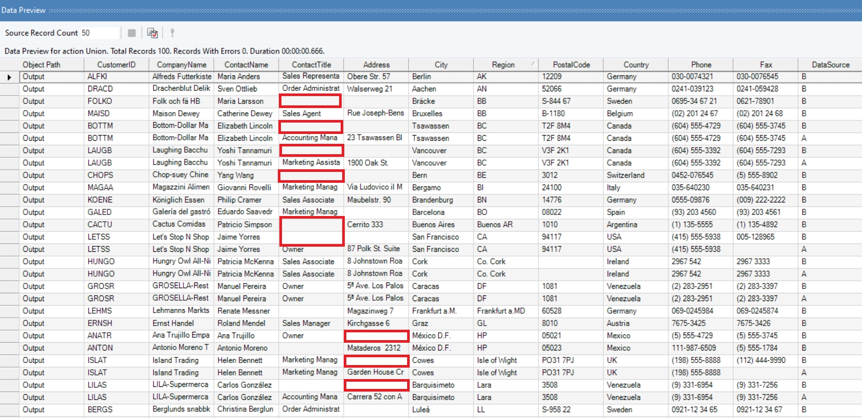Click the ContactTitle column header
This screenshot has width=862, height=418.
coord(311,65)
